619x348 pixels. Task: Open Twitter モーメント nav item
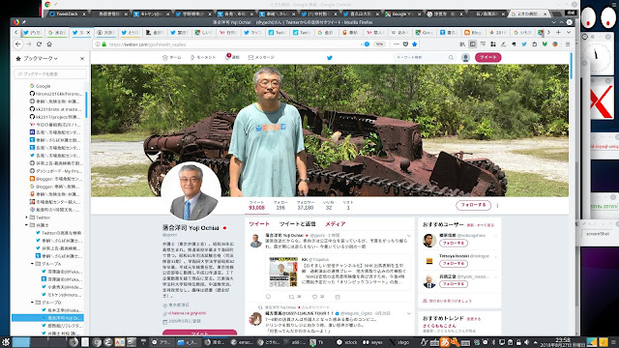(203, 58)
